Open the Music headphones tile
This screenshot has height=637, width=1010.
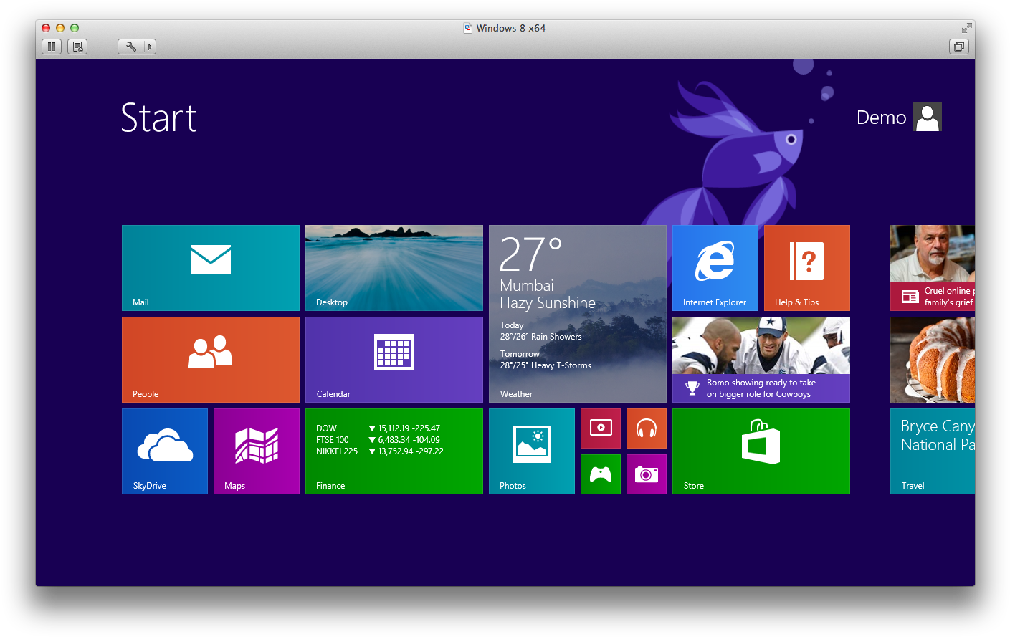pos(647,428)
